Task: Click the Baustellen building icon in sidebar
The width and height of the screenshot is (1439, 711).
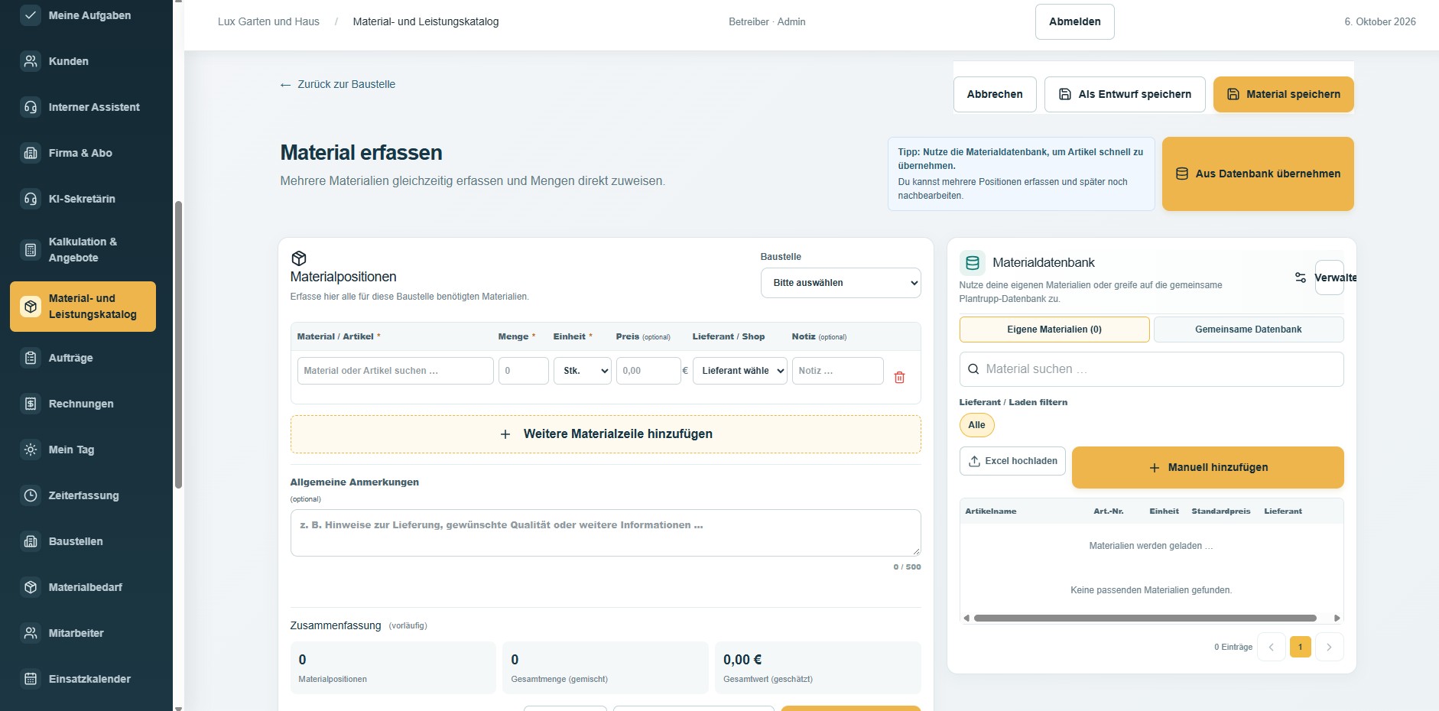Action: 31,541
